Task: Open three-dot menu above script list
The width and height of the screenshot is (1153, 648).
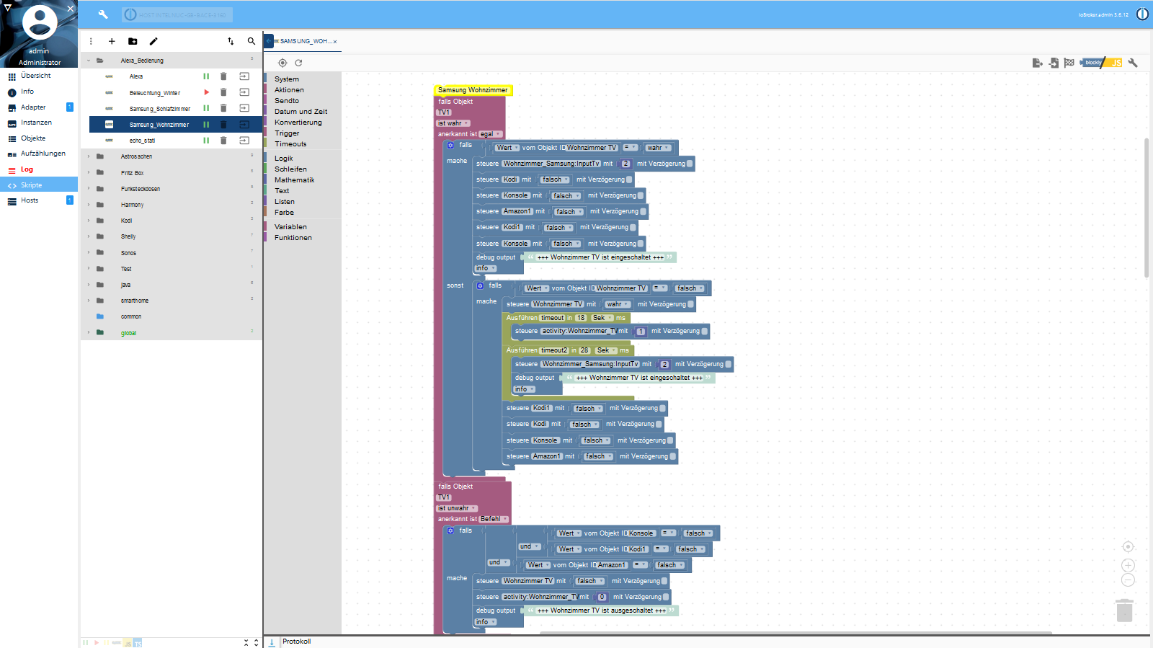Action: point(91,41)
